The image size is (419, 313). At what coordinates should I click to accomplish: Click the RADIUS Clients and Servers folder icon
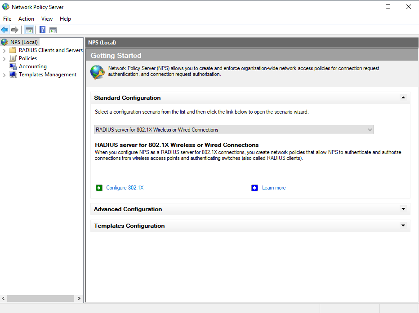(13, 50)
